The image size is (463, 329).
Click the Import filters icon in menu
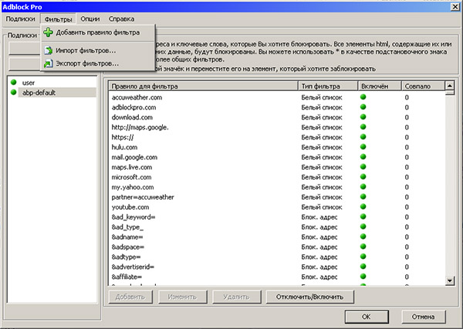coord(49,50)
